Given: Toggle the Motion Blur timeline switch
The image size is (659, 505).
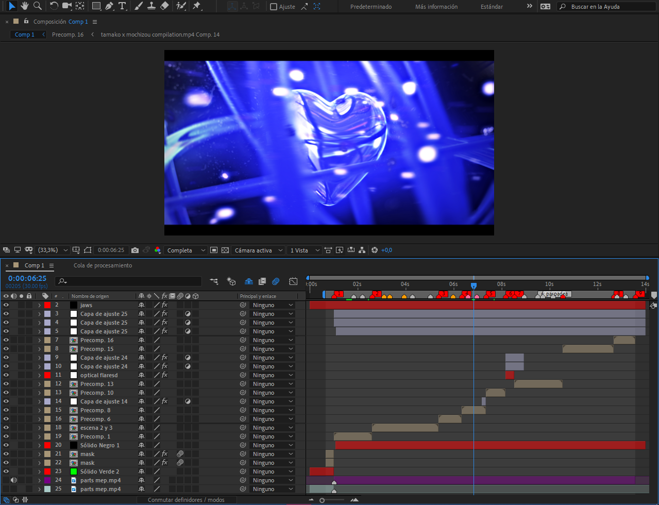Looking at the screenshot, I should [276, 281].
